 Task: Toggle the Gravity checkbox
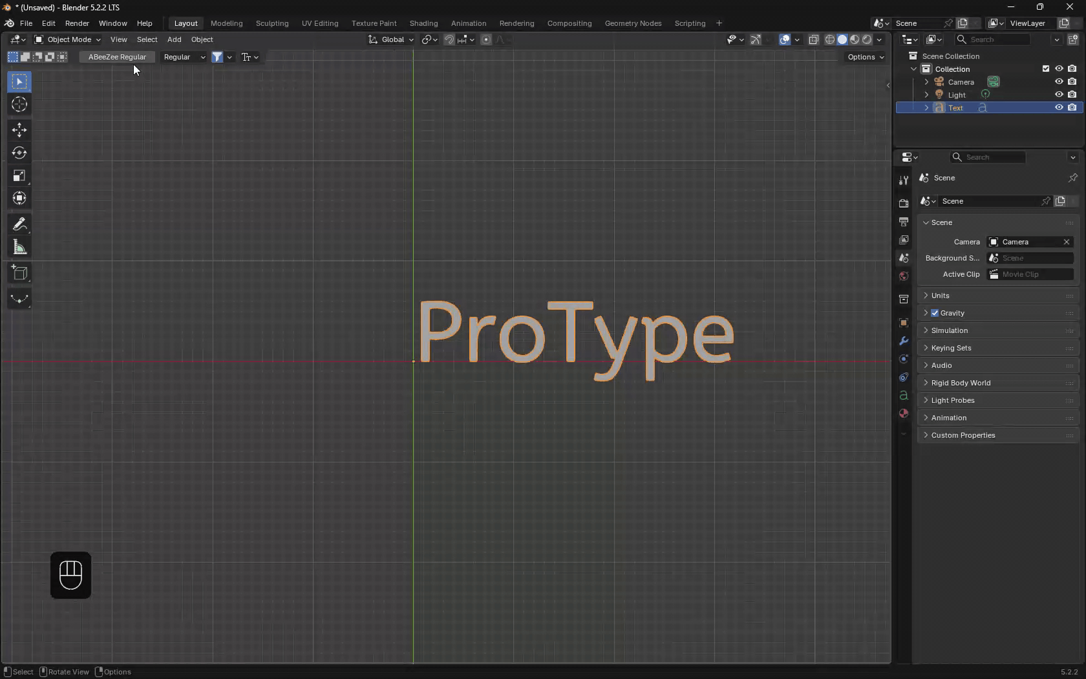click(x=935, y=313)
